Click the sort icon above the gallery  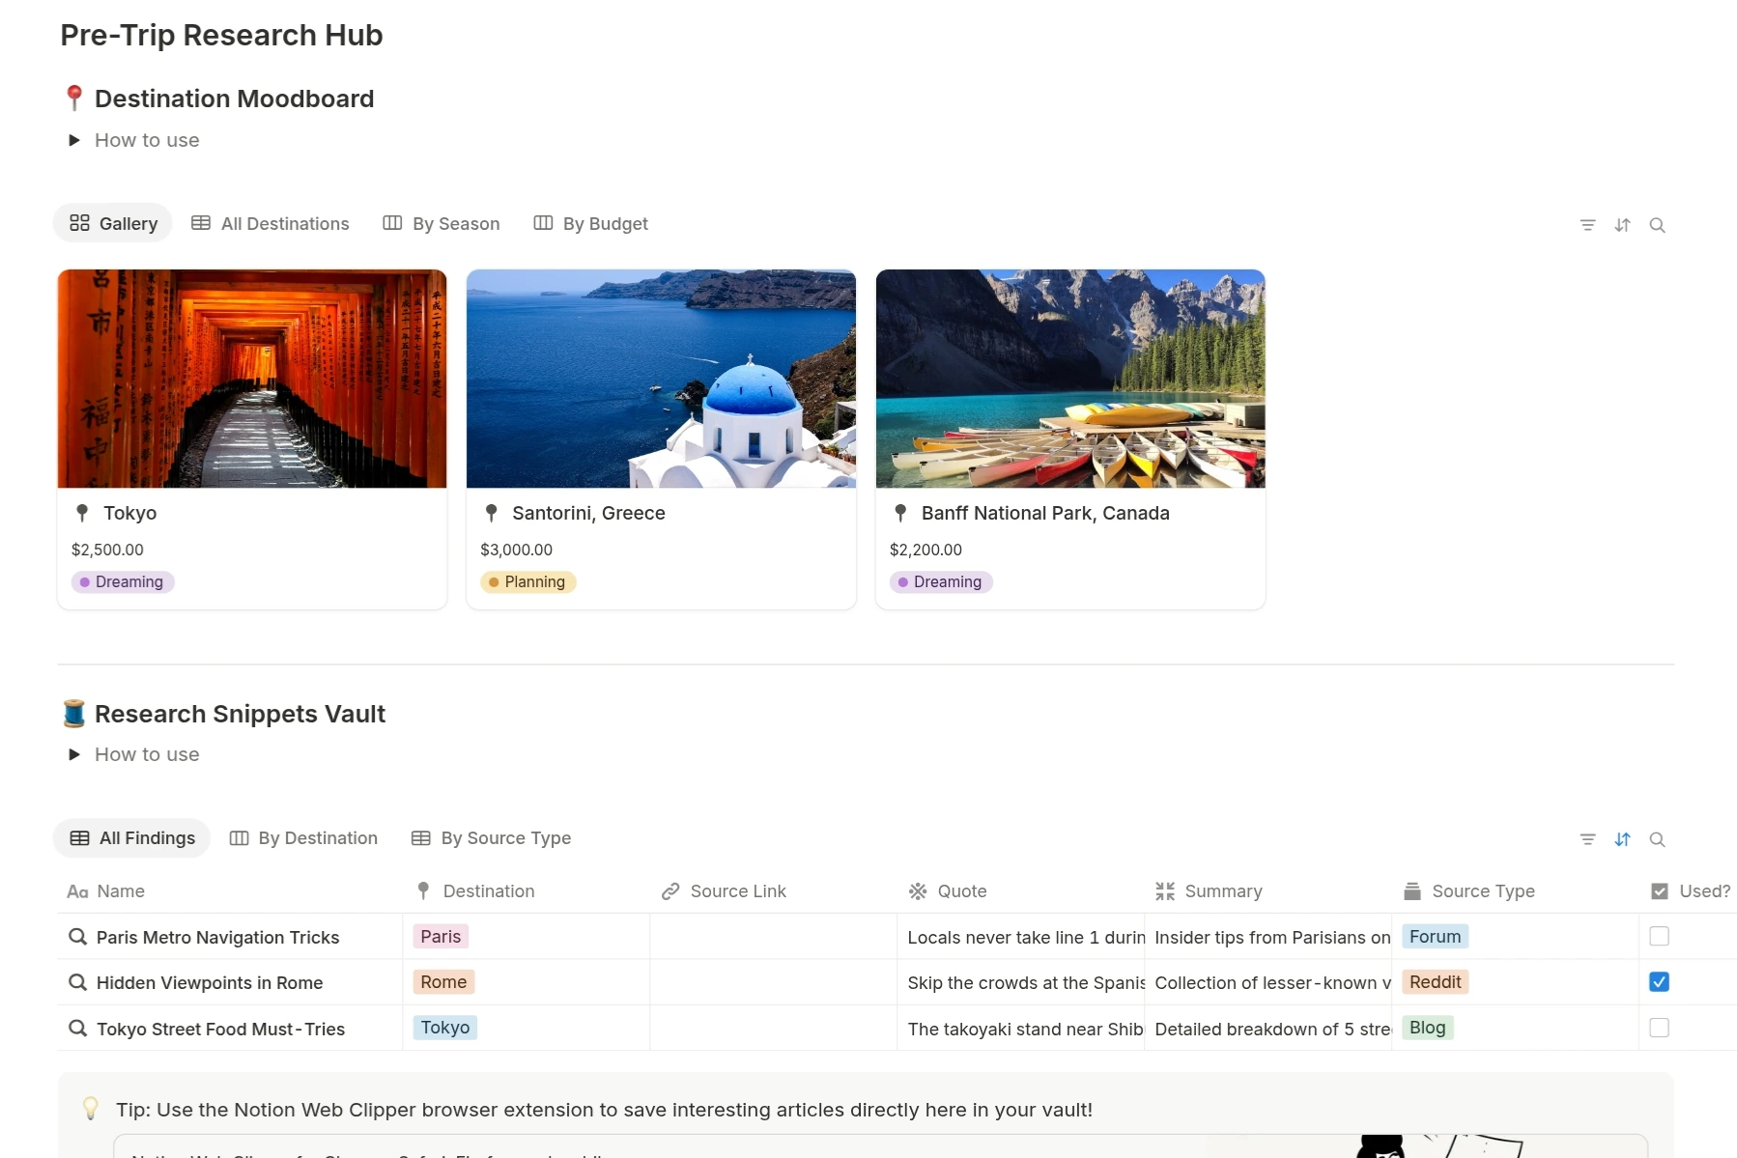click(1622, 225)
